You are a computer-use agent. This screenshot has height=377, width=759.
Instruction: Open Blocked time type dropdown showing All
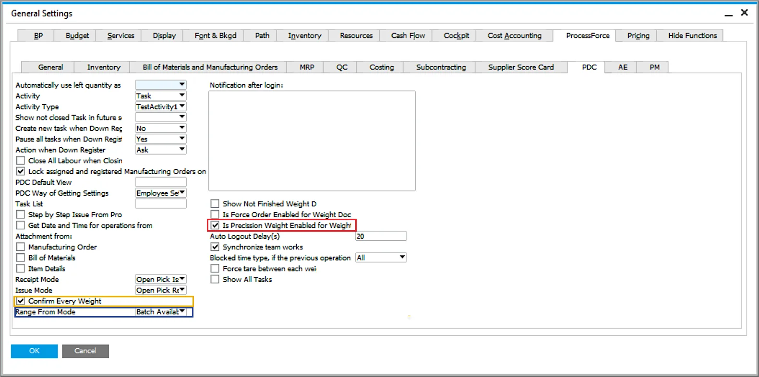381,258
